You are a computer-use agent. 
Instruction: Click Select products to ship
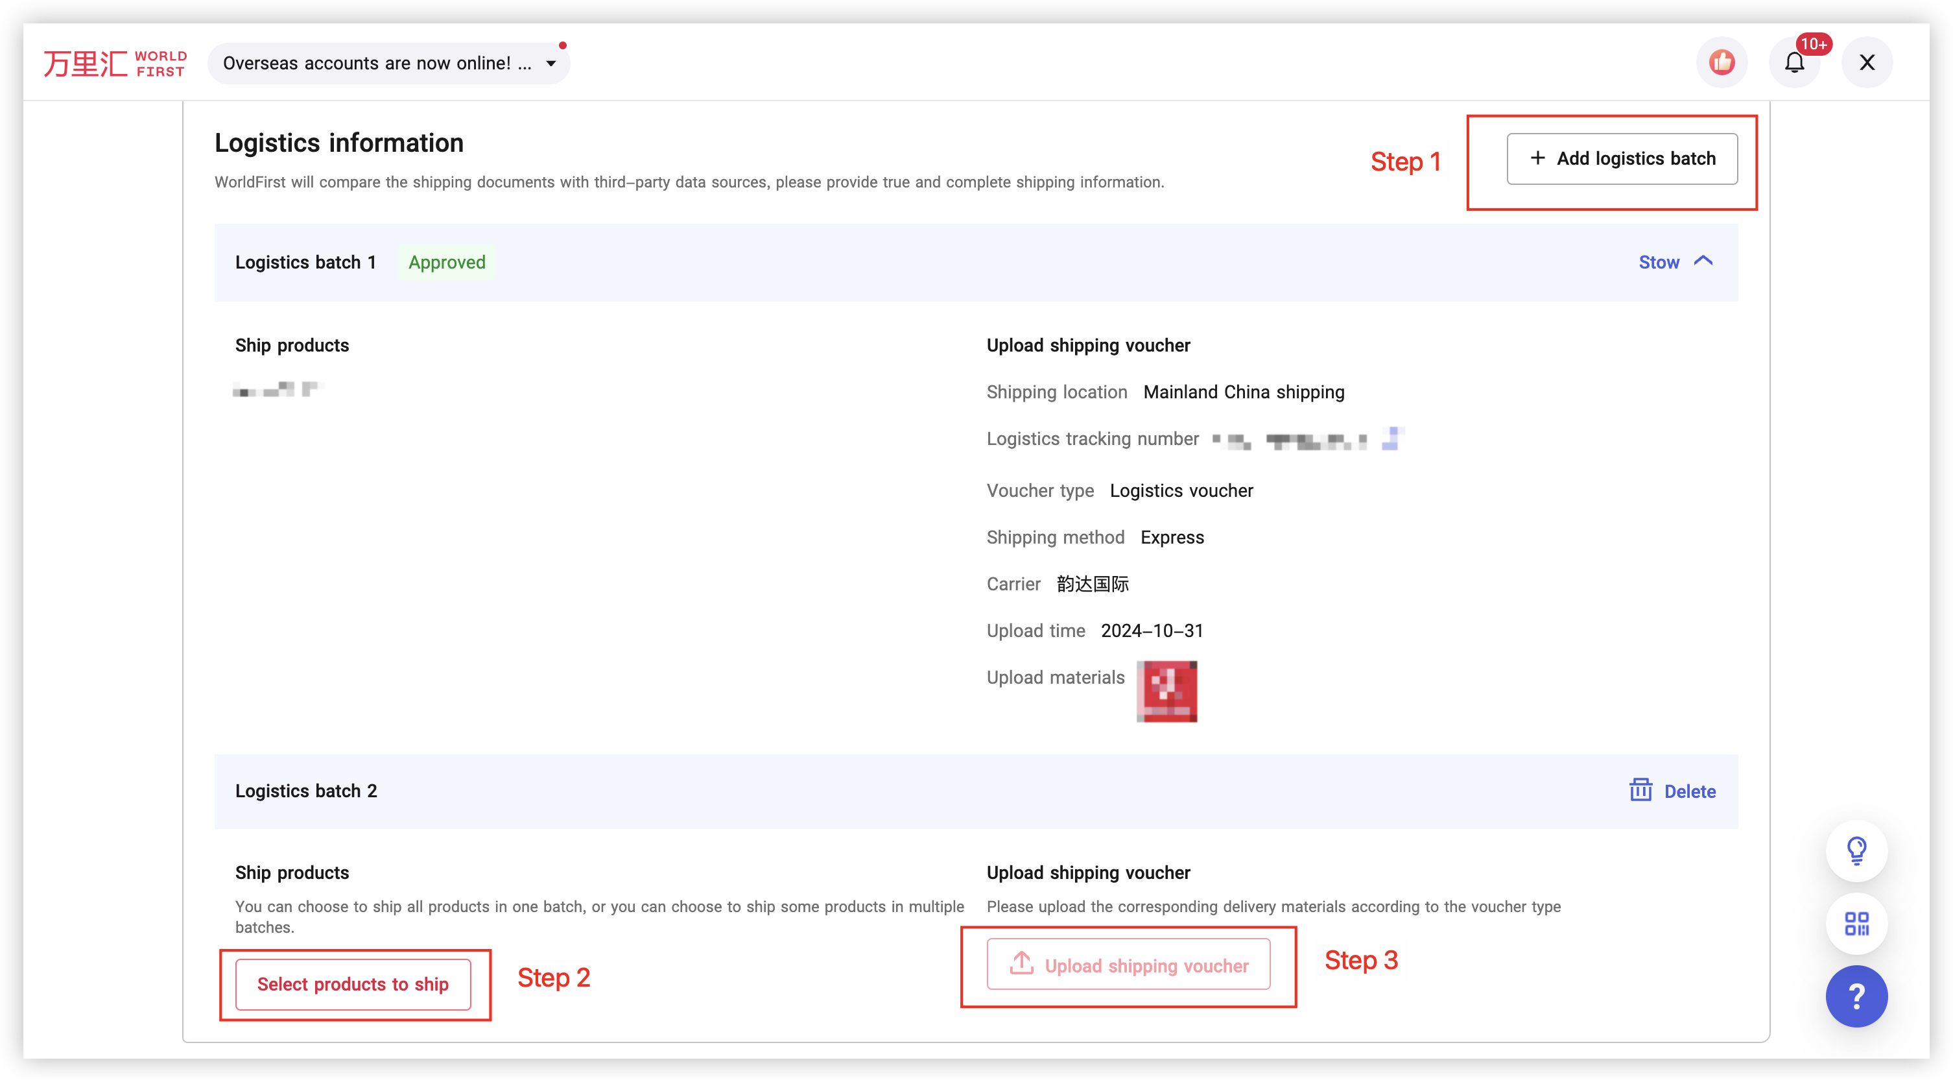353,984
